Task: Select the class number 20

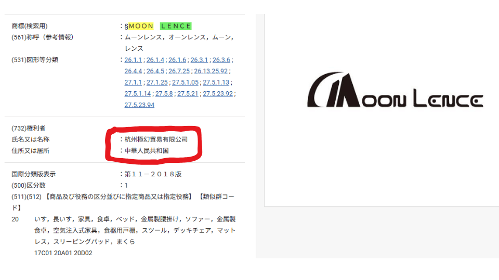Action: click(15, 219)
